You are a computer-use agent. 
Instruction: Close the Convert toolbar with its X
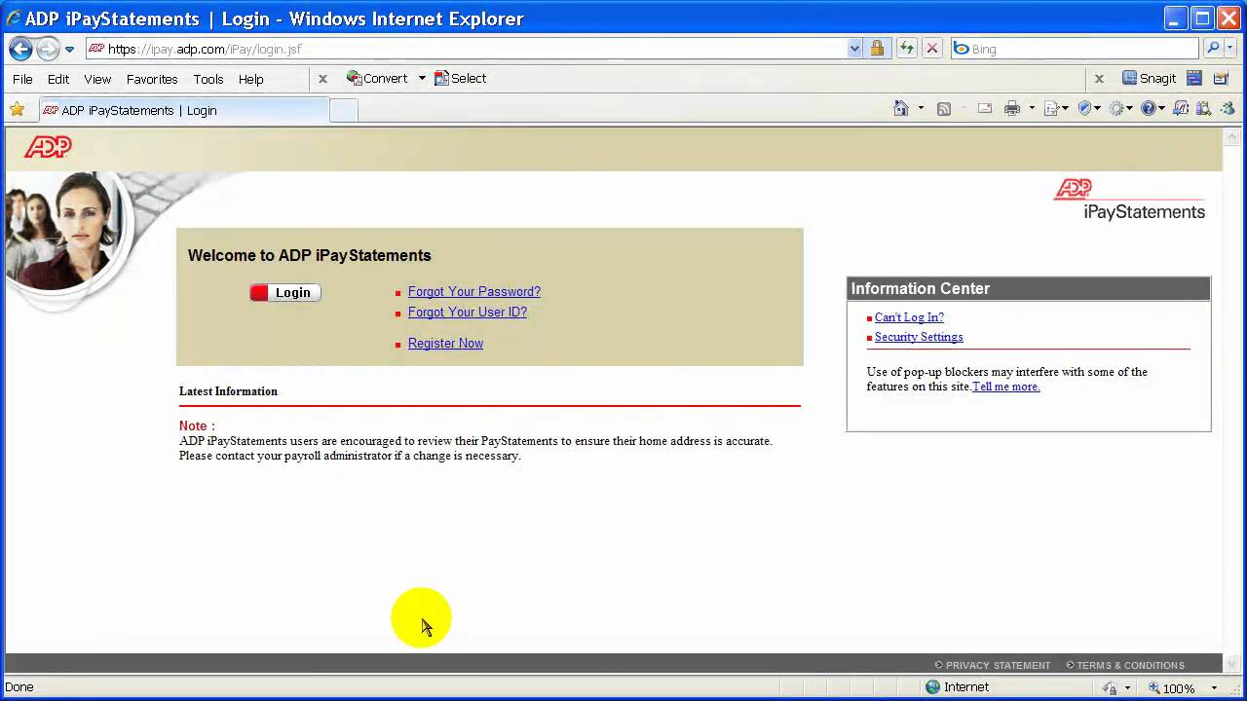coord(322,79)
